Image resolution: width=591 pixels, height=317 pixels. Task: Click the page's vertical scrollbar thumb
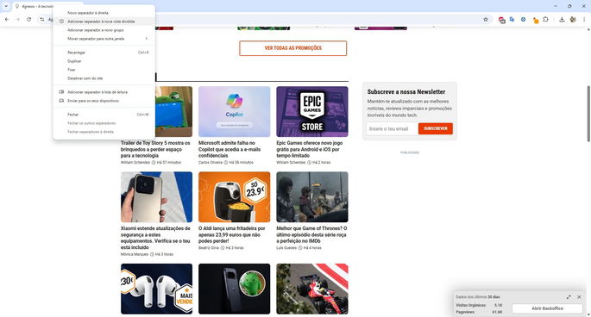[x=588, y=114]
